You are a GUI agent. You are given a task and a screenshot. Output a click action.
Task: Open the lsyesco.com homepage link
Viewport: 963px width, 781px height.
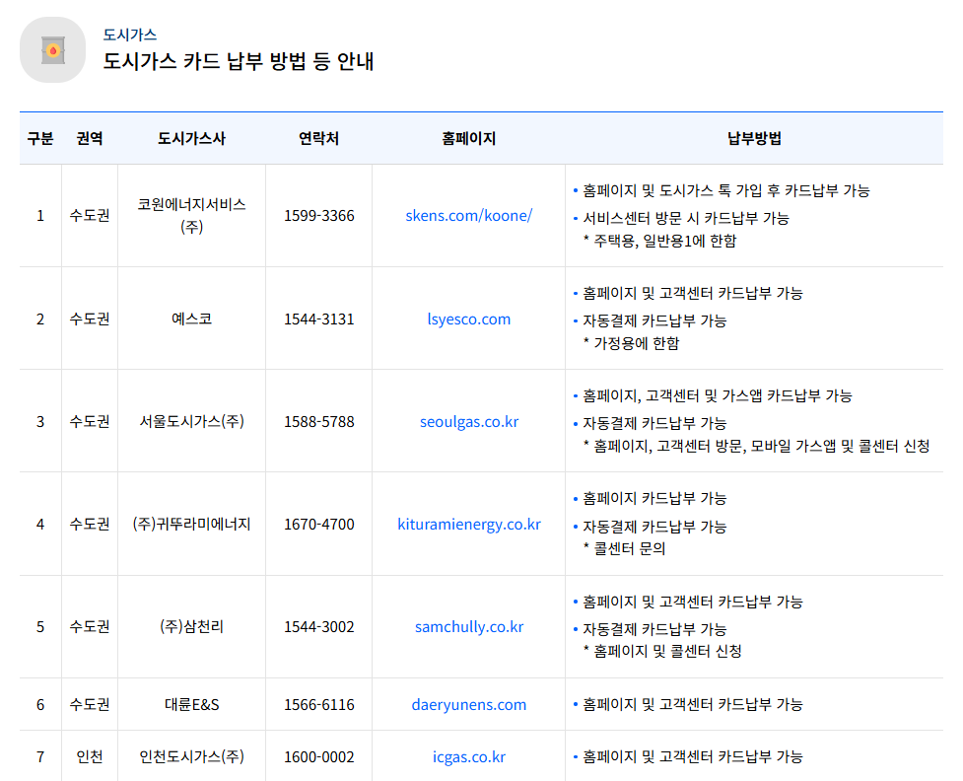point(468,319)
